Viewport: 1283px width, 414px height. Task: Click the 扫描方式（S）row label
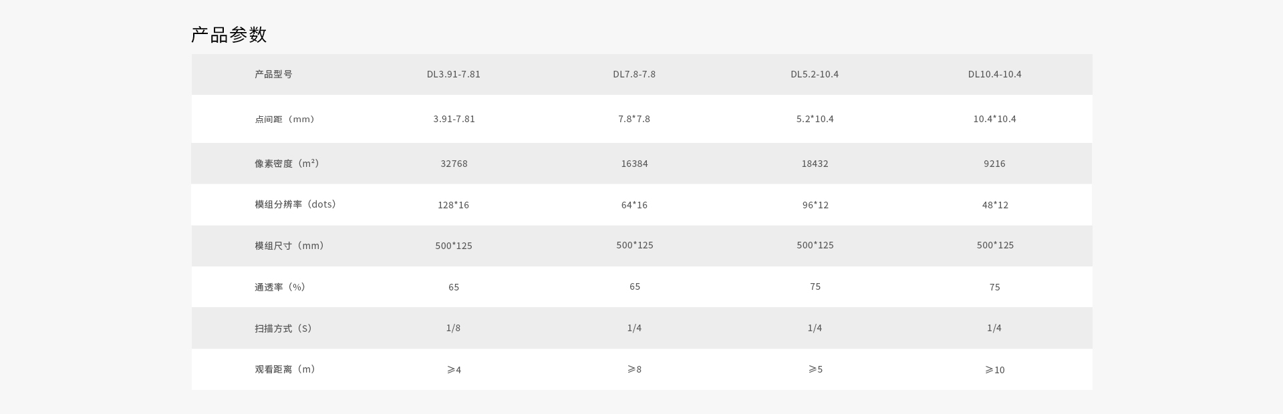point(283,329)
